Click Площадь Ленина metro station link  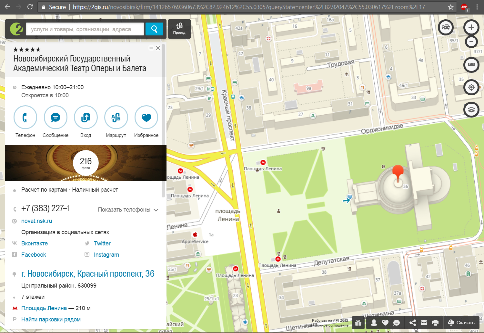coord(44,308)
